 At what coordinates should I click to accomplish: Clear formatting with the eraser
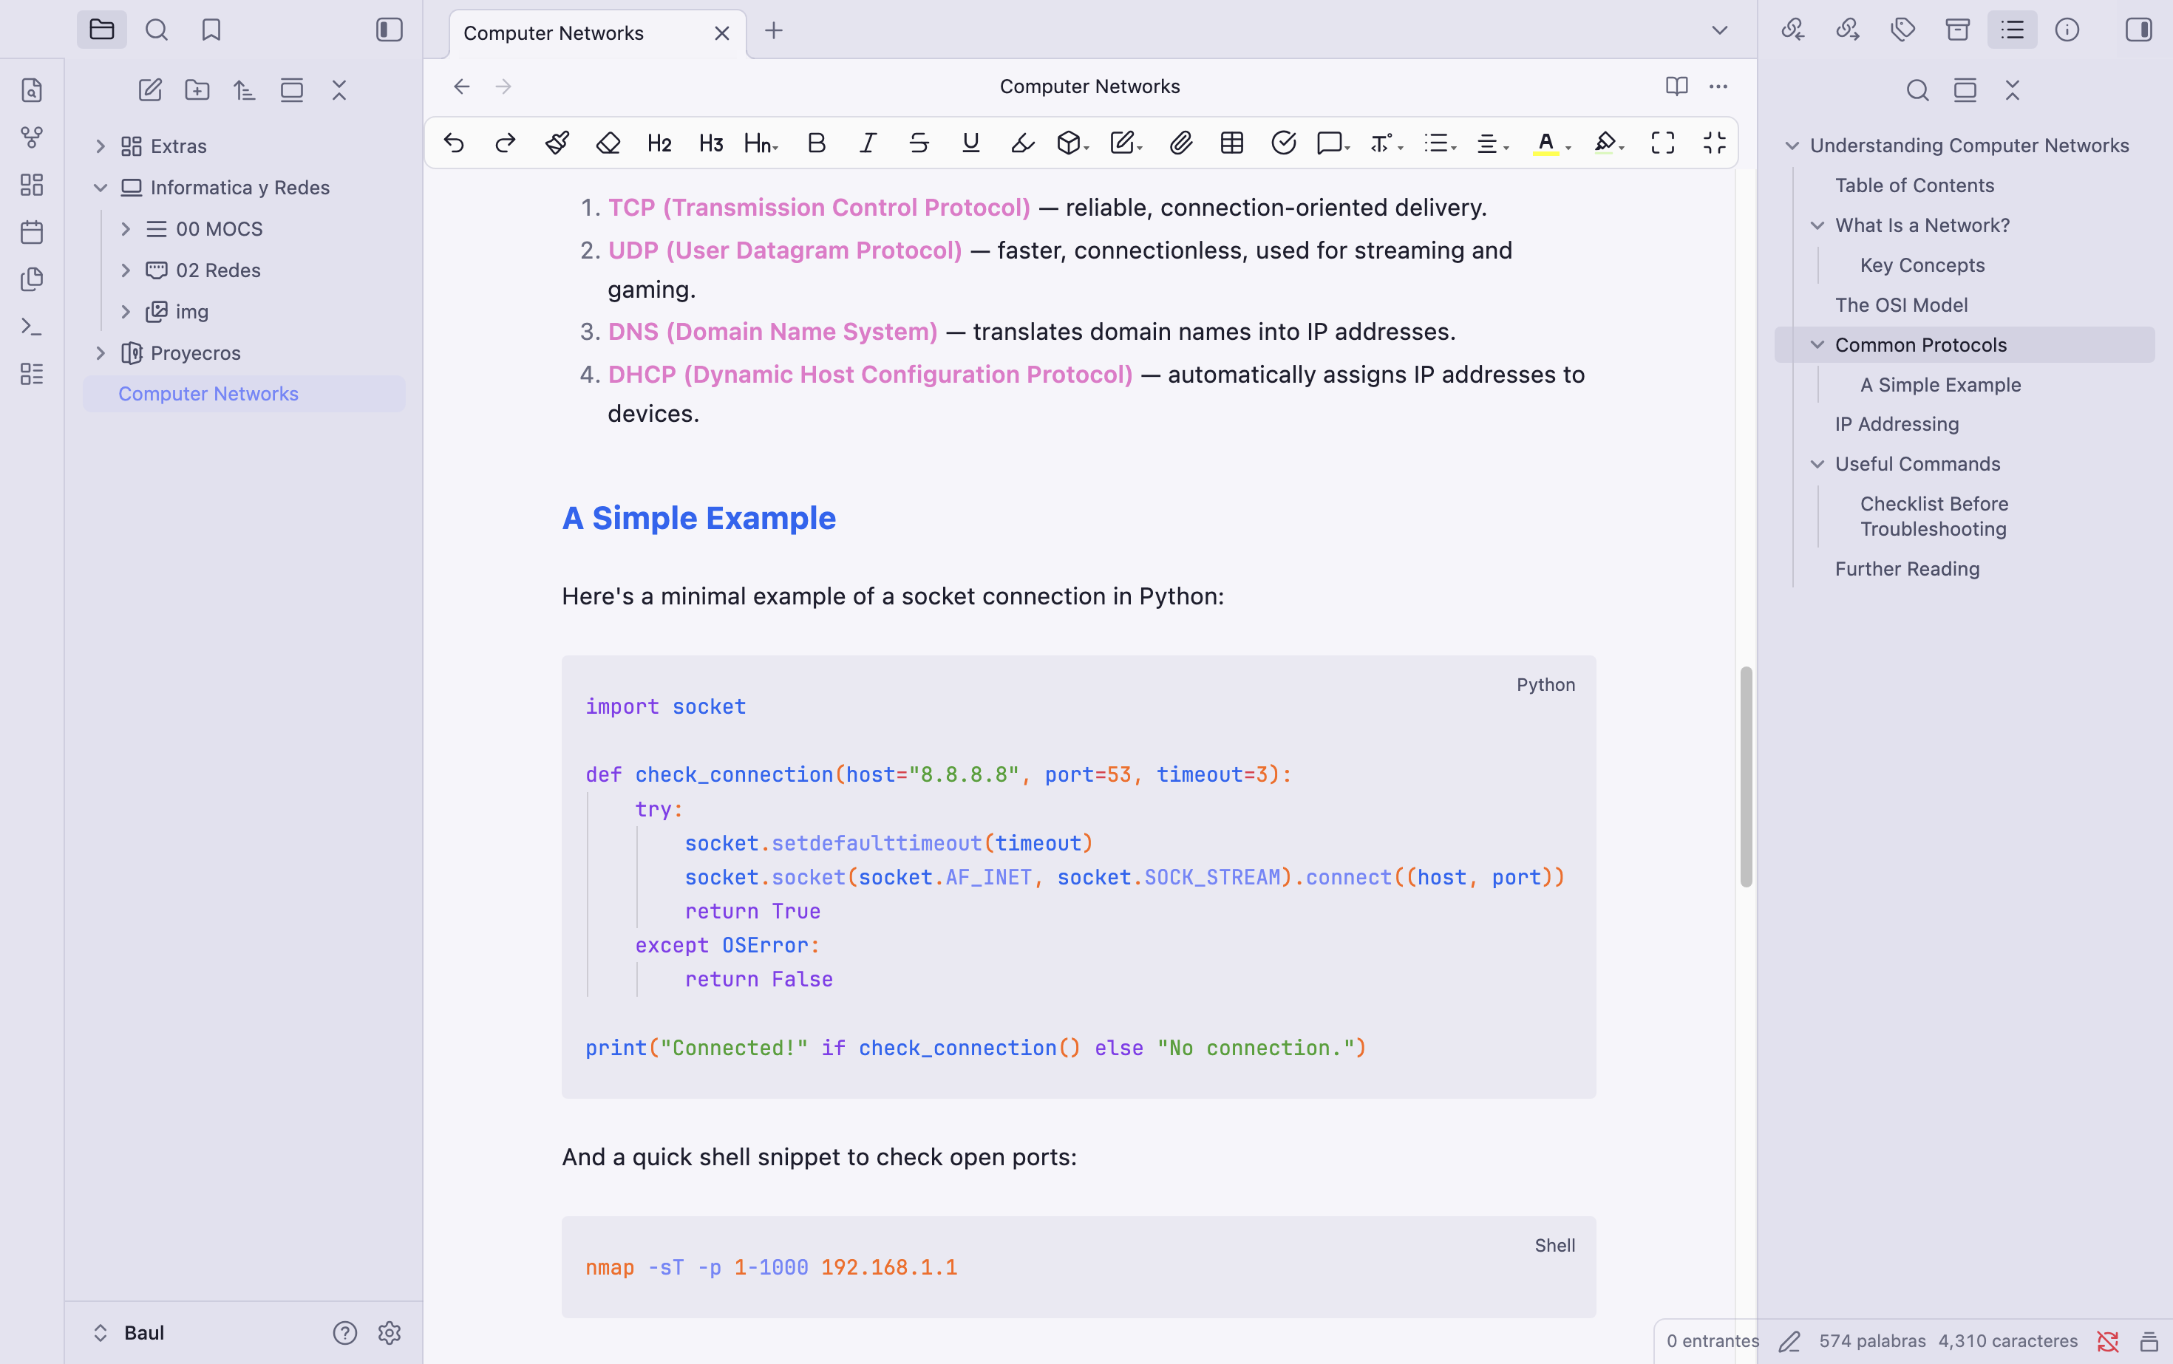pyautogui.click(x=608, y=143)
